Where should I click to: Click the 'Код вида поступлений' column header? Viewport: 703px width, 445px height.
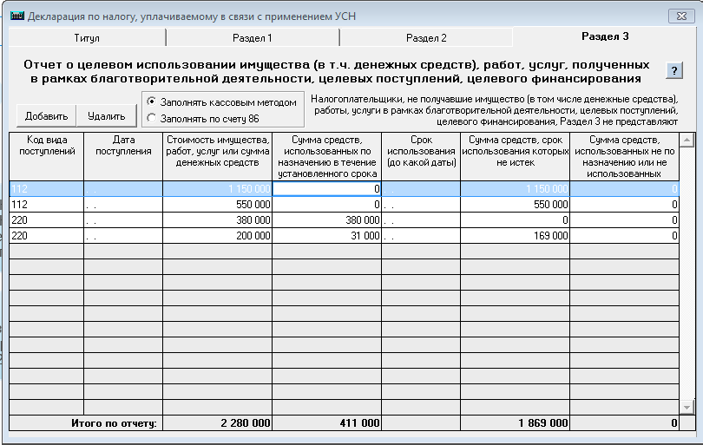click(46, 146)
